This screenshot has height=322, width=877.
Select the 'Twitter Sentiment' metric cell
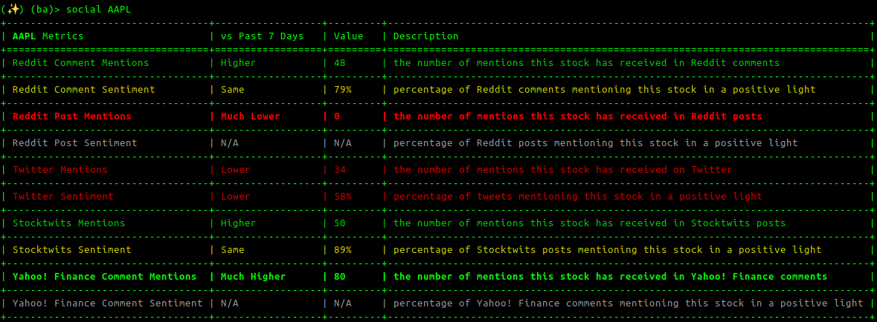tap(62, 197)
